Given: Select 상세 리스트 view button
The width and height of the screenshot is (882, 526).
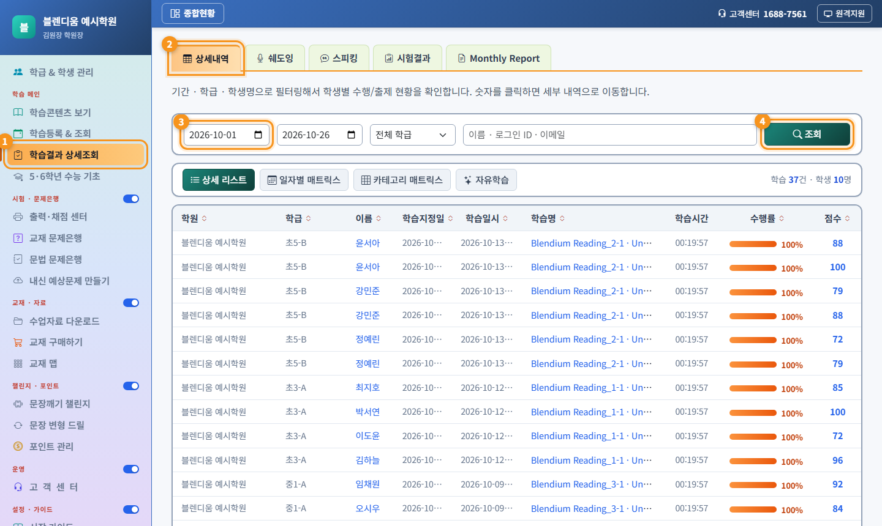Looking at the screenshot, I should [x=219, y=180].
